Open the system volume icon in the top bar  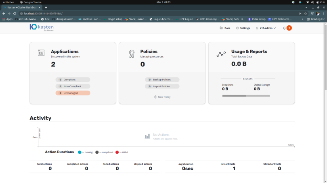312,2
